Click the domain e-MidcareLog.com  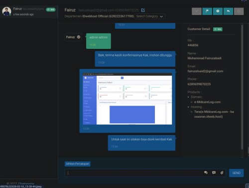coord(207,102)
